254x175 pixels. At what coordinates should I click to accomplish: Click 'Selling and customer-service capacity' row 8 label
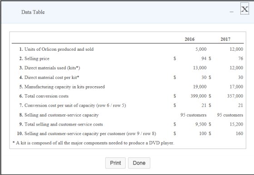coord(62,115)
